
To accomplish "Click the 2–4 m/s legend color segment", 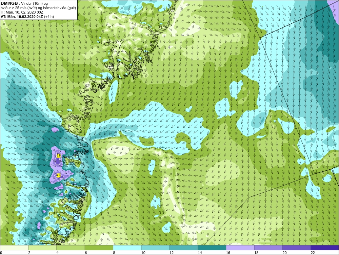I will point(42,248).
